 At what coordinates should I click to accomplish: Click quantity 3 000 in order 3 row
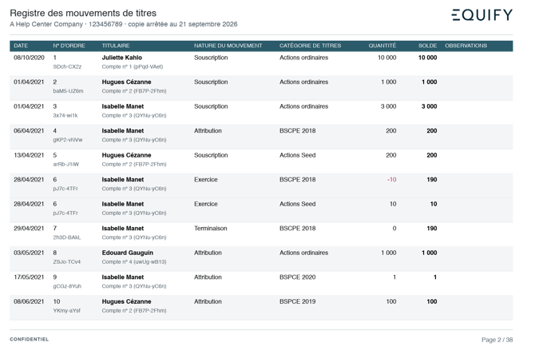[388, 106]
